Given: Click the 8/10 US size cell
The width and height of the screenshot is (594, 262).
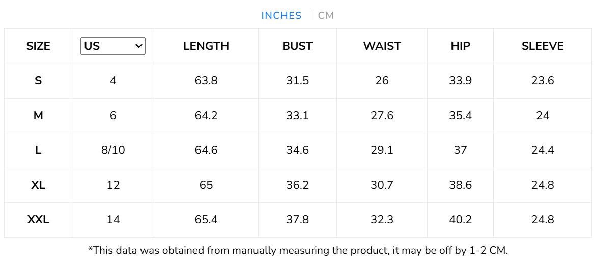Looking at the screenshot, I should tap(113, 150).
